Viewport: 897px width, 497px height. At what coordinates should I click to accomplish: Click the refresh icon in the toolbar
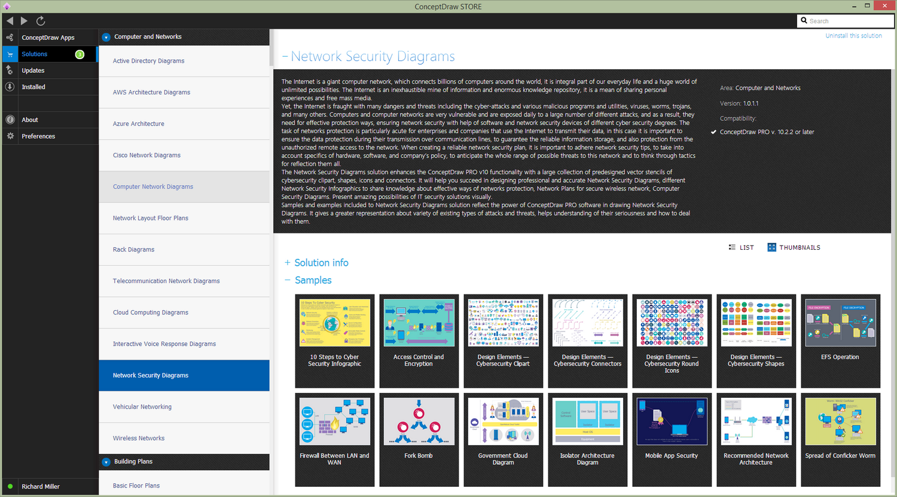click(x=41, y=21)
